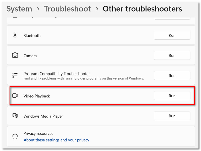
Task: Run the Camera troubleshooter
Action: tap(172, 55)
